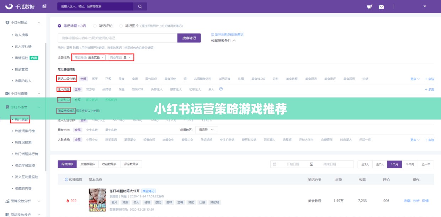Expand the 小红书直播 sidebar group
Image resolution: width=441 pixels, height=217 pixels.
coord(39,94)
